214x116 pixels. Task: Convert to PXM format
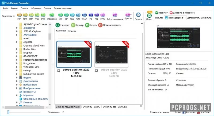pyautogui.click(x=78, y=17)
